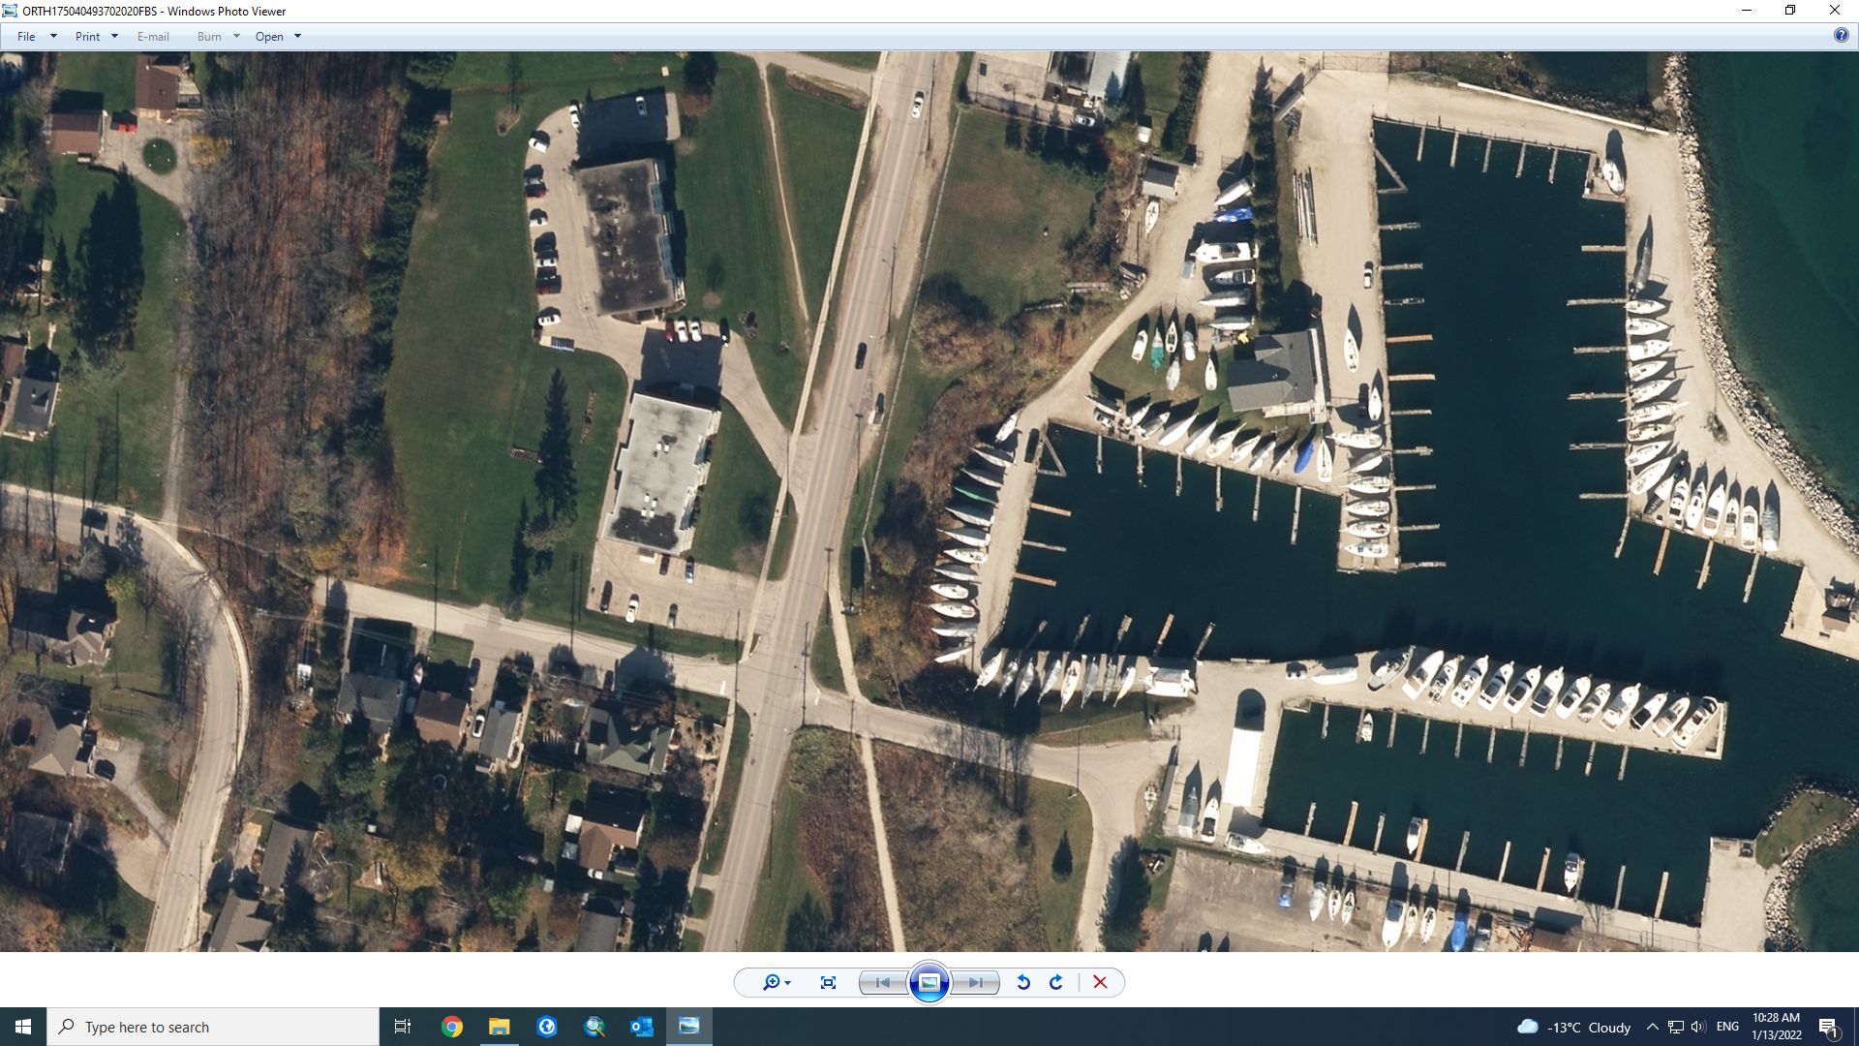
Task: Click the Fit to window icon
Action: (828, 982)
